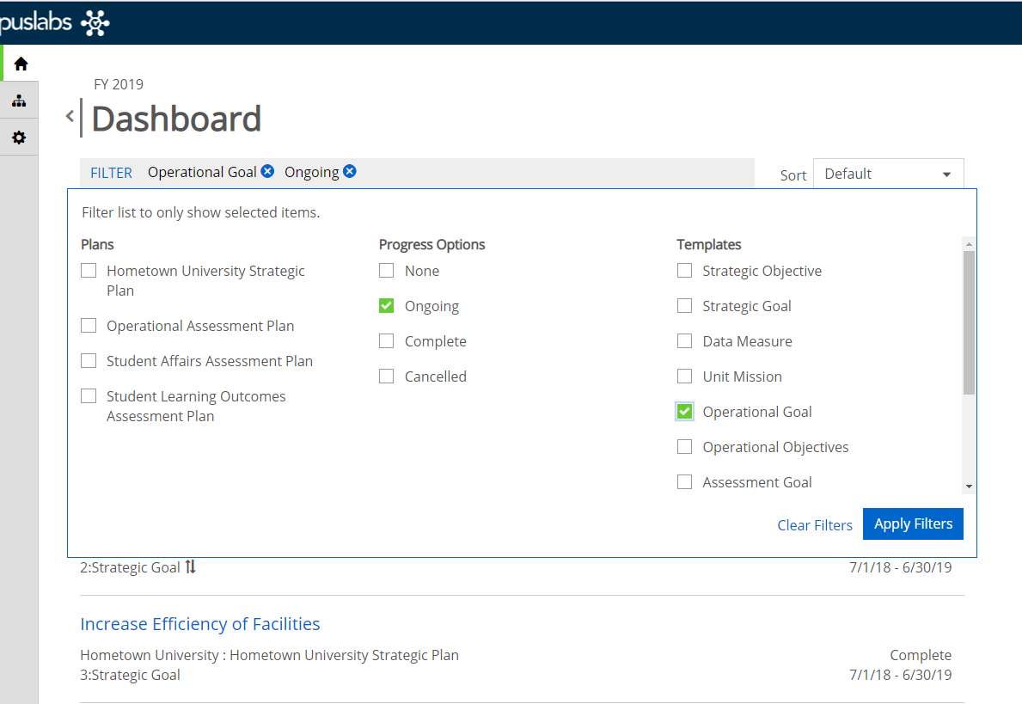Check the Cancelled progress option
This screenshot has width=1022, height=704.
(x=387, y=376)
